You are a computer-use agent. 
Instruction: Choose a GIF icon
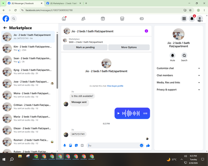click(x=82, y=145)
